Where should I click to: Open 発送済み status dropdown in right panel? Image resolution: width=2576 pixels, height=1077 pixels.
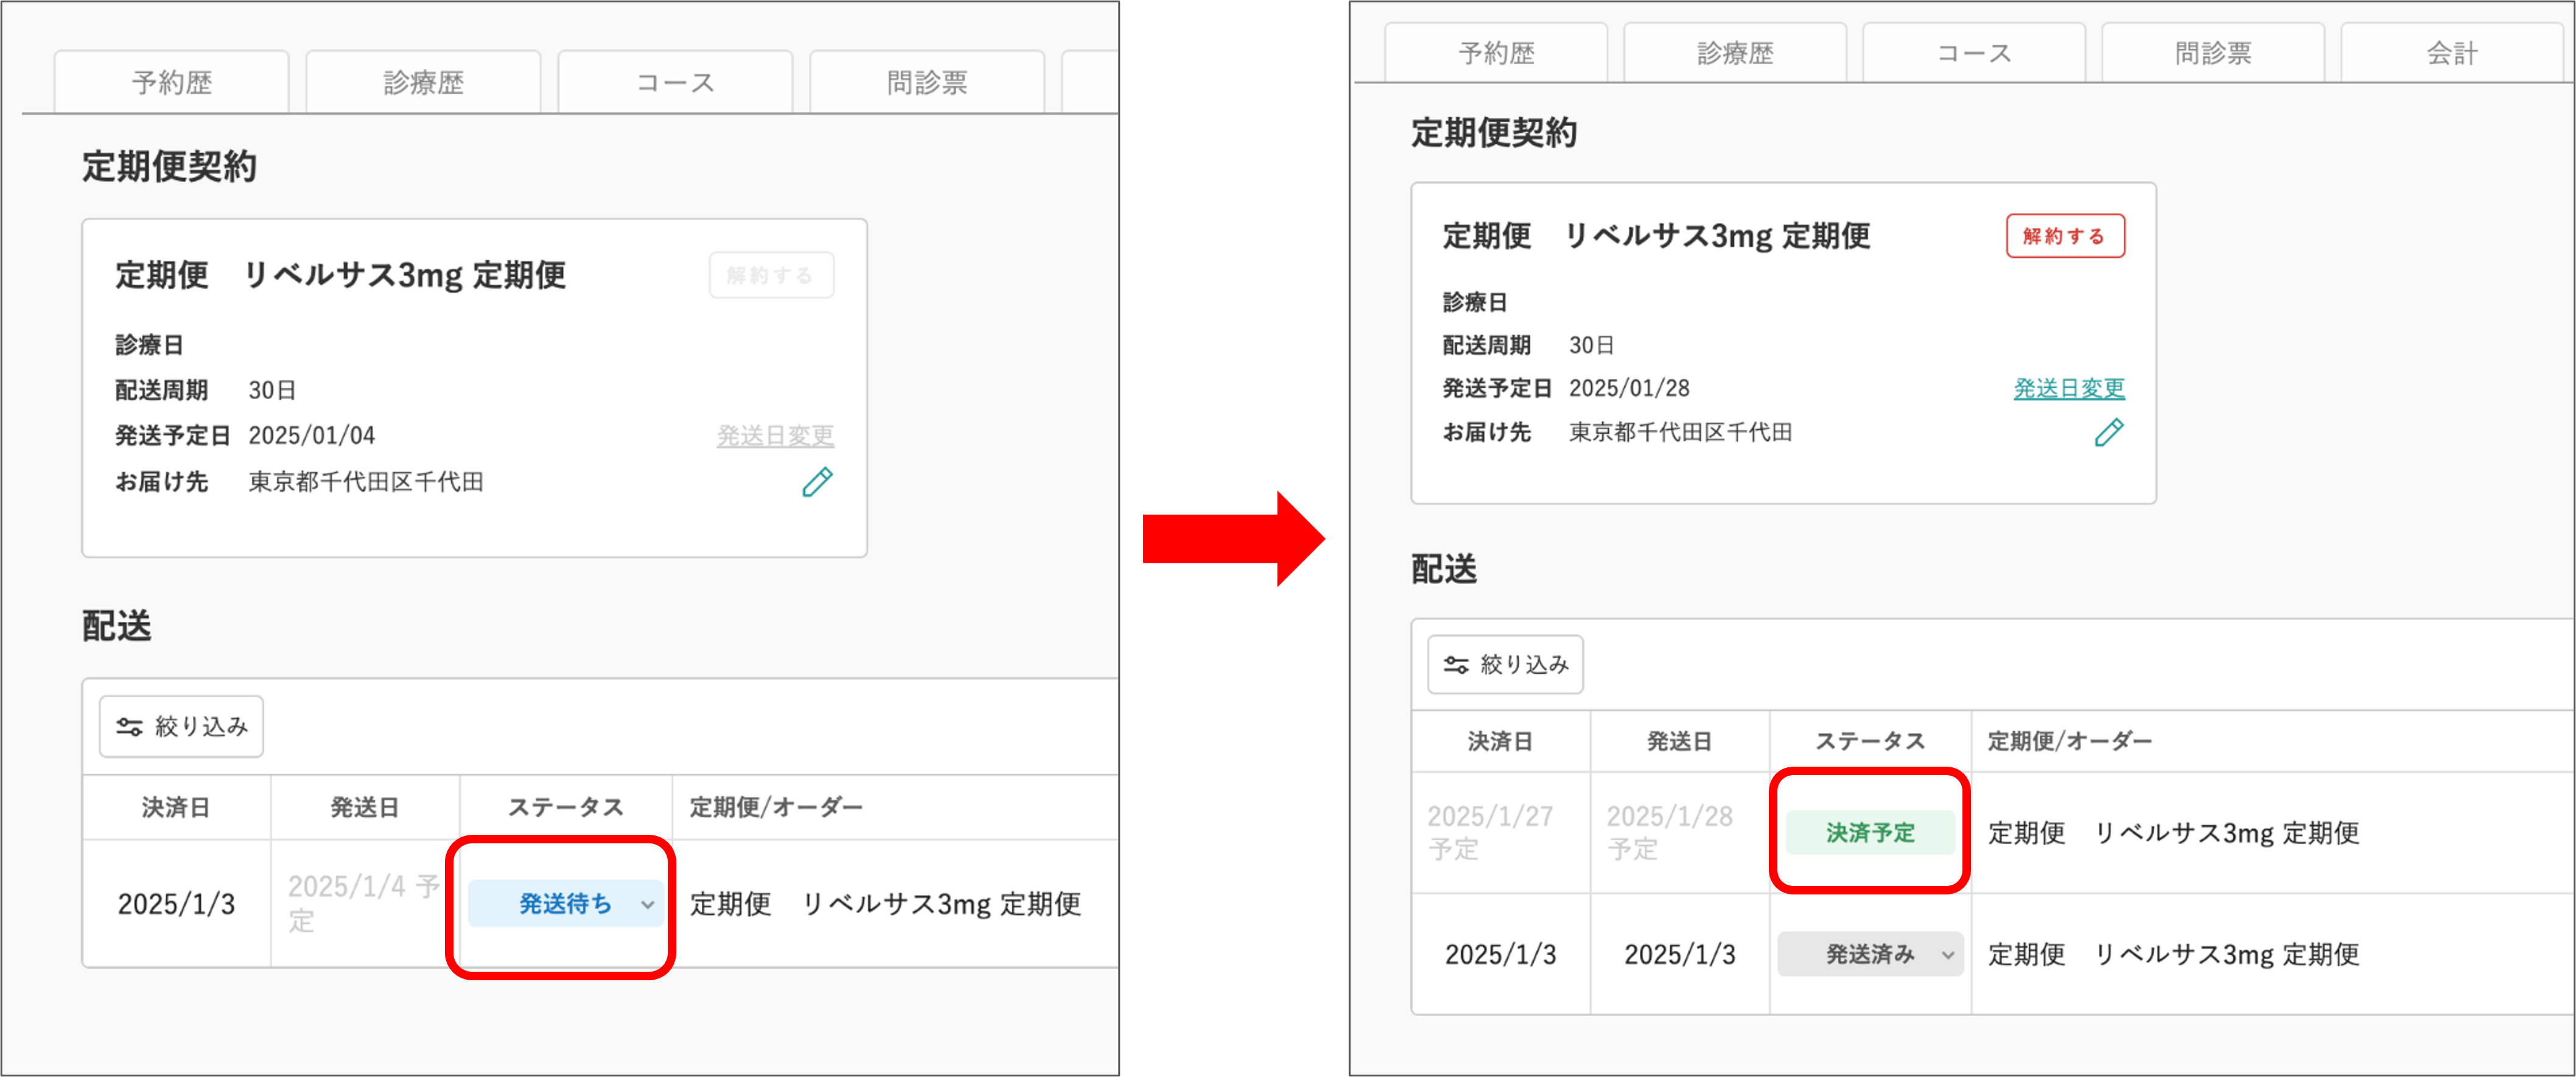point(1870,954)
